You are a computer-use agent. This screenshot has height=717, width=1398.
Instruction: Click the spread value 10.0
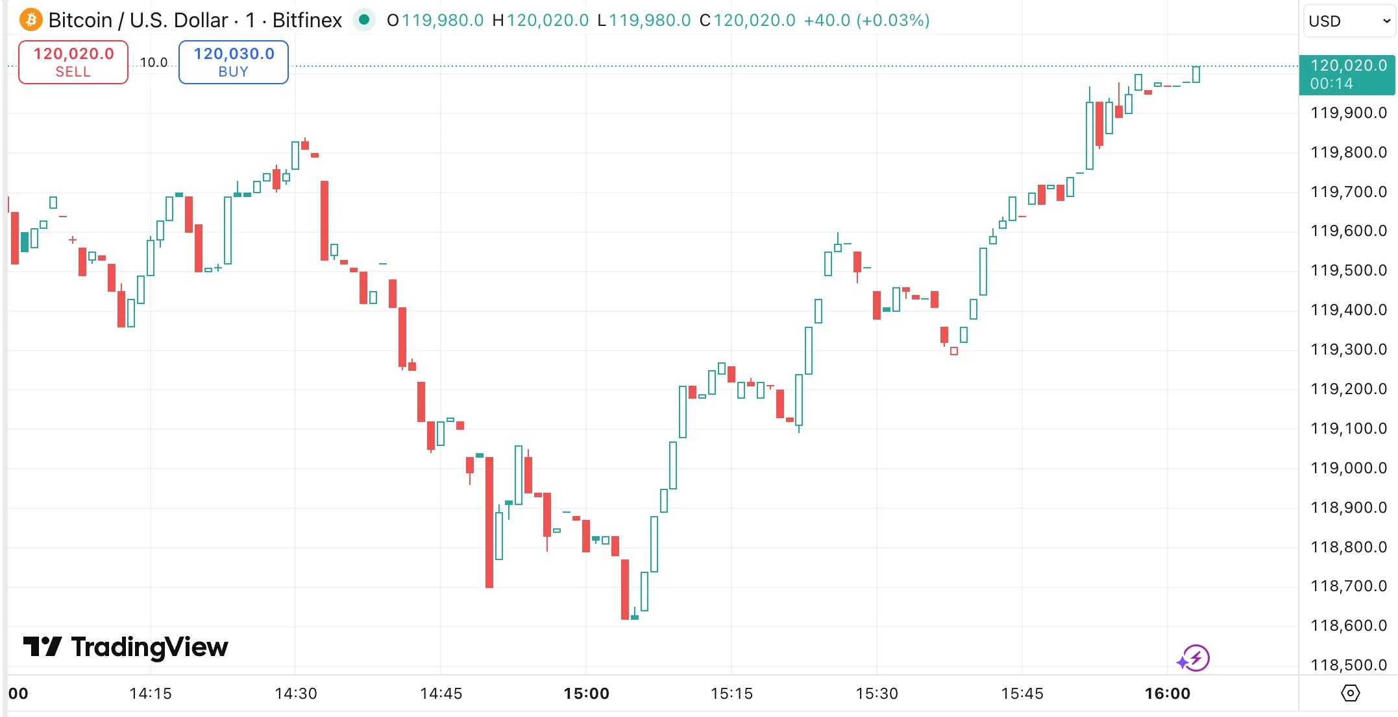tap(153, 62)
